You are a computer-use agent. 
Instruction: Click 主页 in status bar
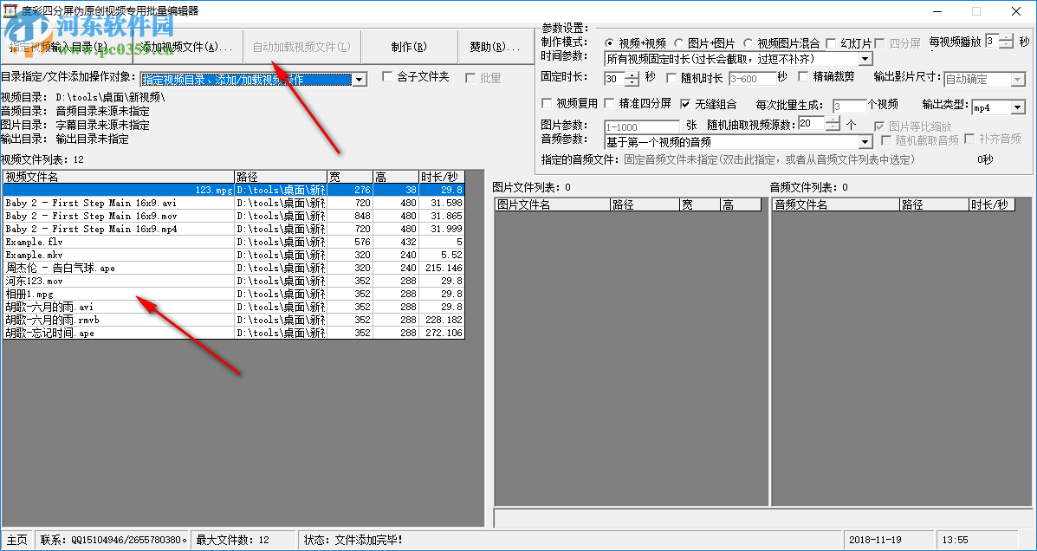click(x=16, y=540)
